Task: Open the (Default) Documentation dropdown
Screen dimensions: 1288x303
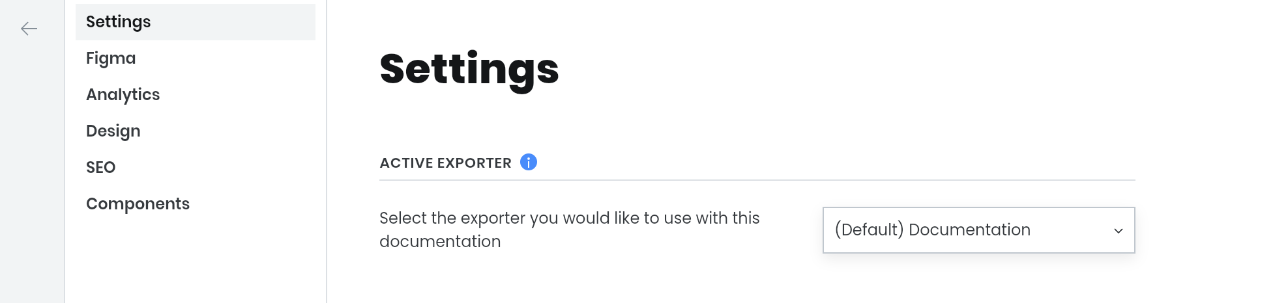Action: click(978, 230)
